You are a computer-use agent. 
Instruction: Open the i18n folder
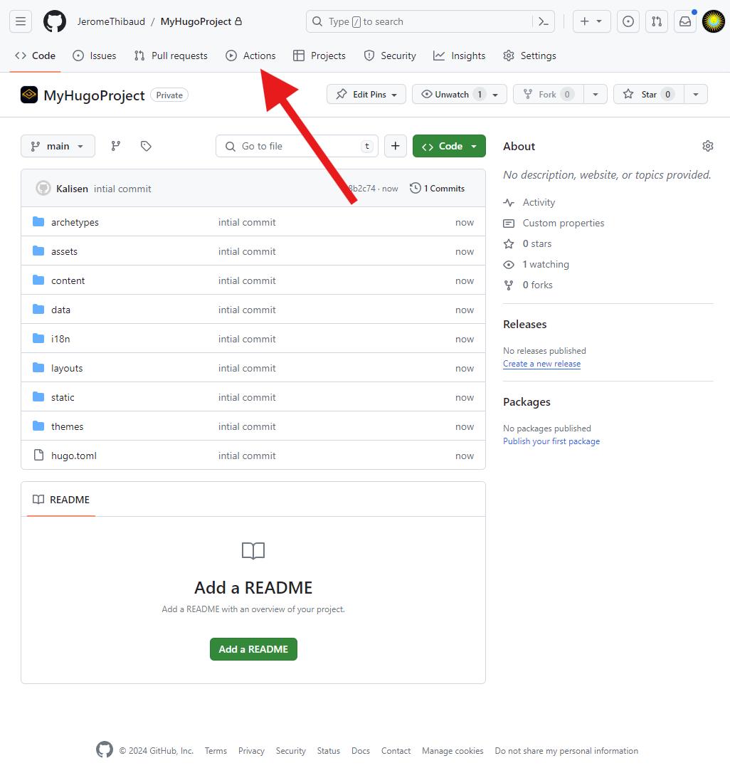60,339
